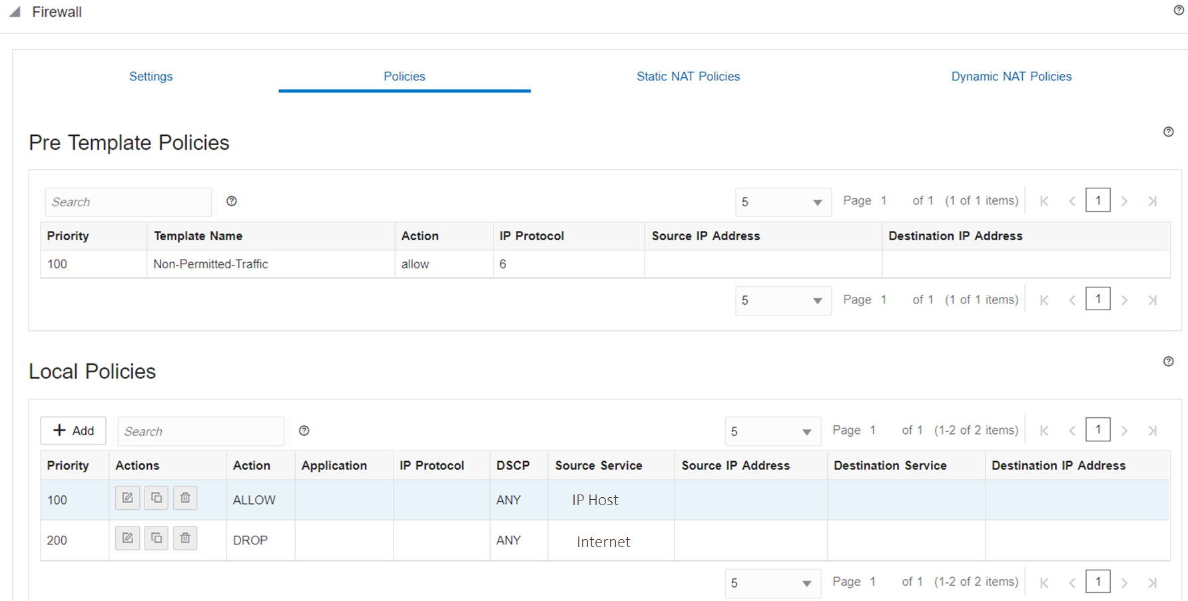Screen dimensions: 1188x601
Task: Open Pre Template Policies top page-size dropdown
Action: [782, 202]
